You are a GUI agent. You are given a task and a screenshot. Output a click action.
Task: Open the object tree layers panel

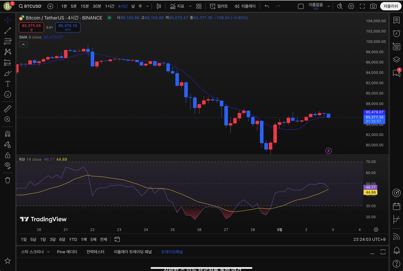pyautogui.click(x=396, y=59)
